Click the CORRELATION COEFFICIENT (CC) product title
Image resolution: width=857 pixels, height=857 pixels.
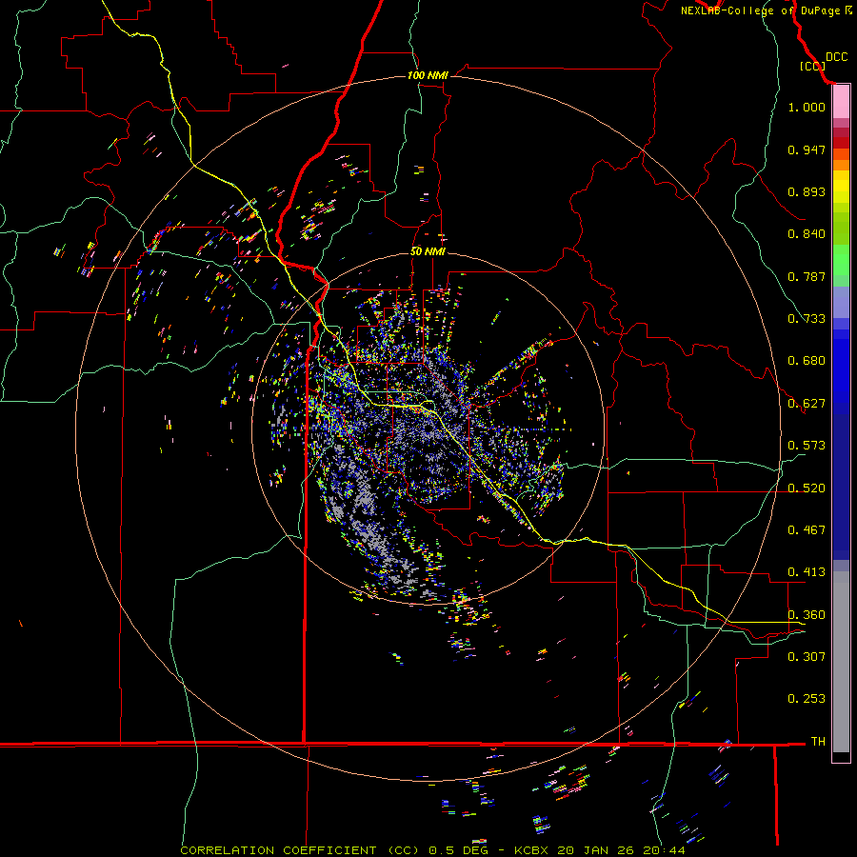(302, 850)
